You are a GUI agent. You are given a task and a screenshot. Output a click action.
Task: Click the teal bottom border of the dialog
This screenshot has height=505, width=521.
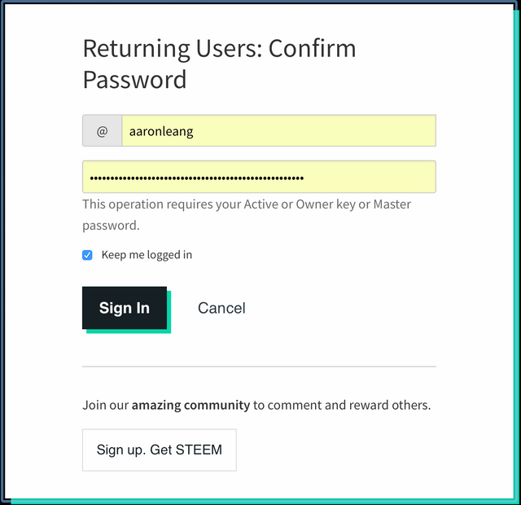click(260, 501)
